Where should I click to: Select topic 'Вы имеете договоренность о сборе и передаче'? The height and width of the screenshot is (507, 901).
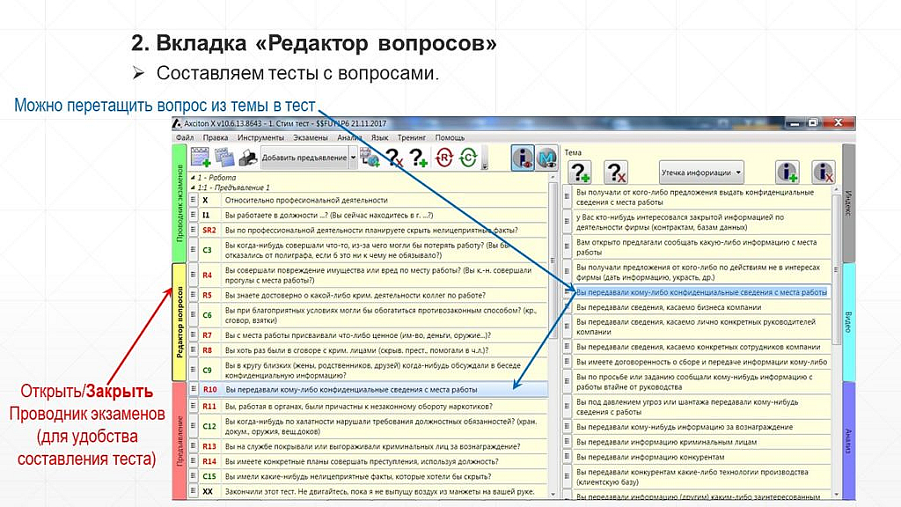701,362
